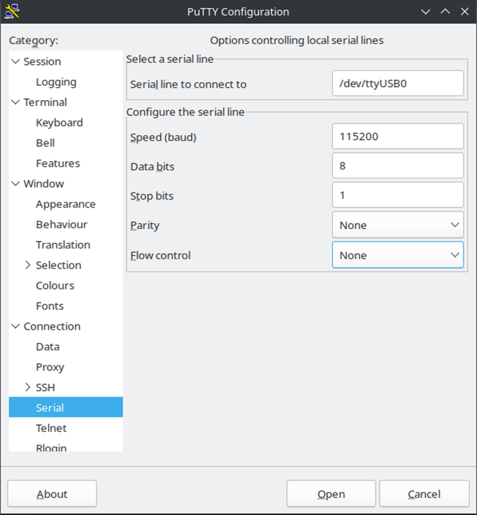Select the SSH category
This screenshot has height=515, width=477.
[45, 387]
